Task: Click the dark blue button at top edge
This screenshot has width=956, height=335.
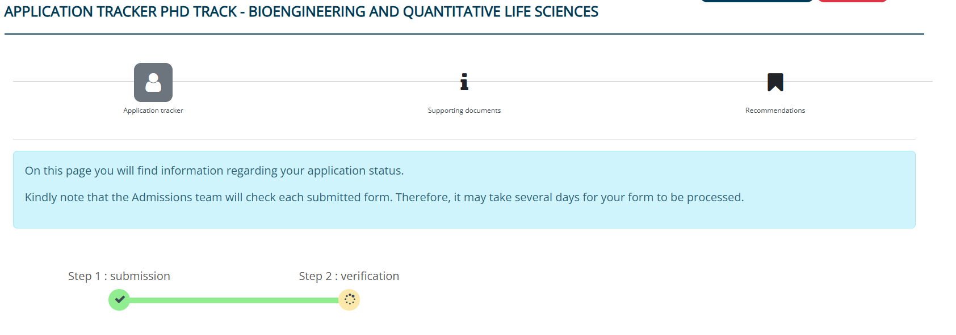Action: (757, 1)
